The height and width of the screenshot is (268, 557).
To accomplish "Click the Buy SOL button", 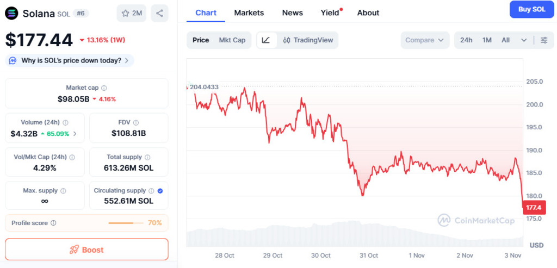I will (x=531, y=9).
